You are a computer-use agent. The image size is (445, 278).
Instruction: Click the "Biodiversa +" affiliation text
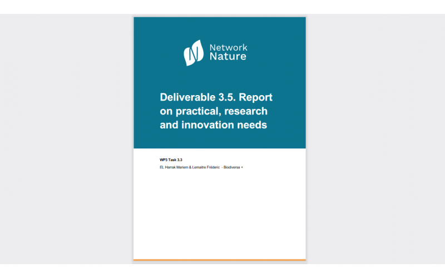[233, 167]
